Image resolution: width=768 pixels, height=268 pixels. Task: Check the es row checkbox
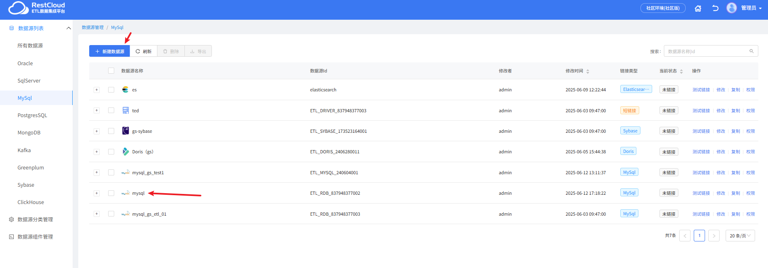pos(111,90)
